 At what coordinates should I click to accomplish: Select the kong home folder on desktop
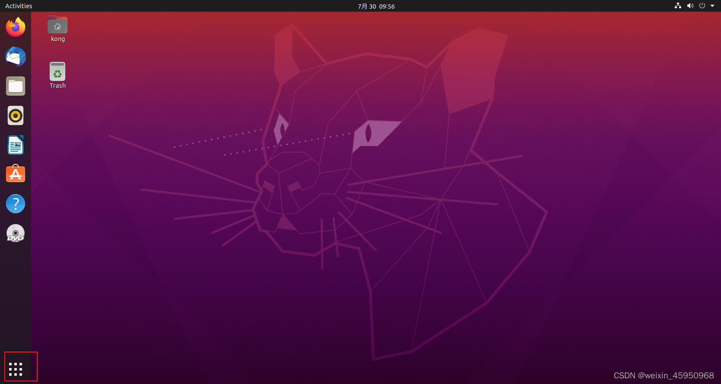tap(57, 25)
